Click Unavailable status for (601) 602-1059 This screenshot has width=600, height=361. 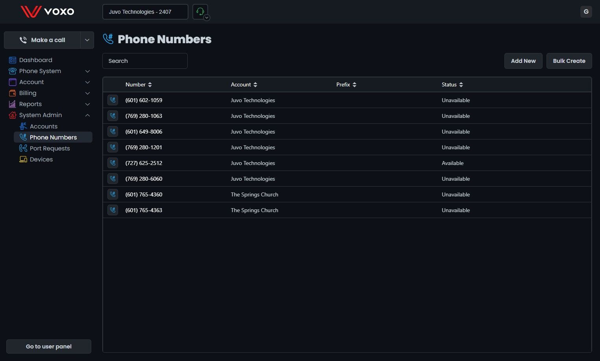pos(456,100)
